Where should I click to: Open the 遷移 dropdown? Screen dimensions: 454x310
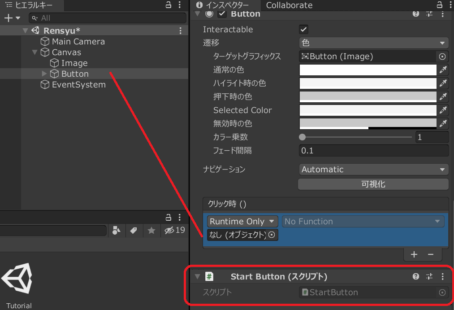(373, 43)
